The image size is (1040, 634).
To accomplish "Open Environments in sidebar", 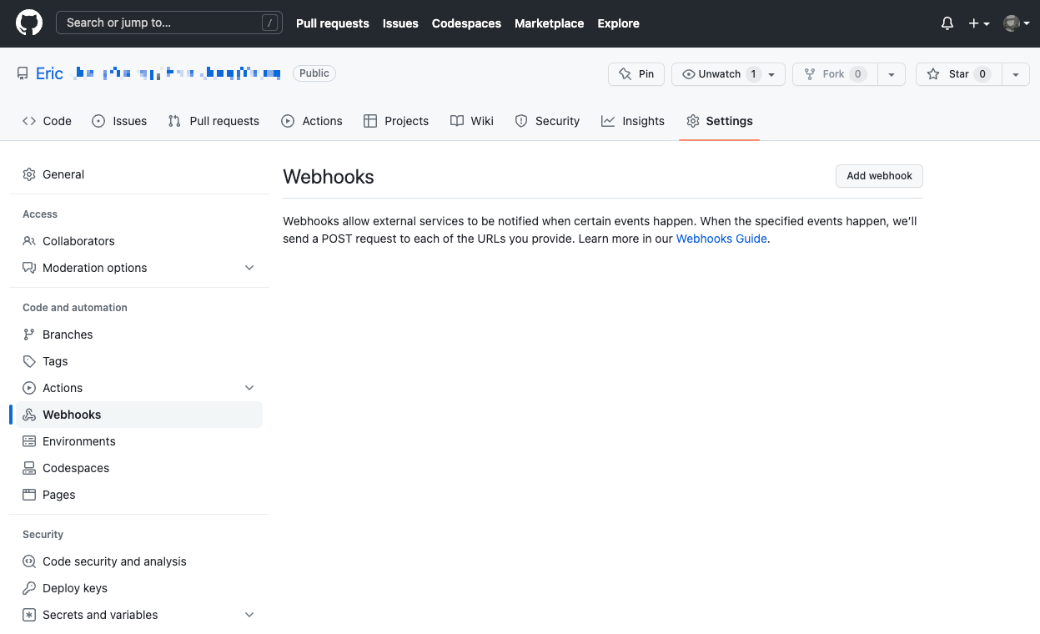I will pos(139,441).
